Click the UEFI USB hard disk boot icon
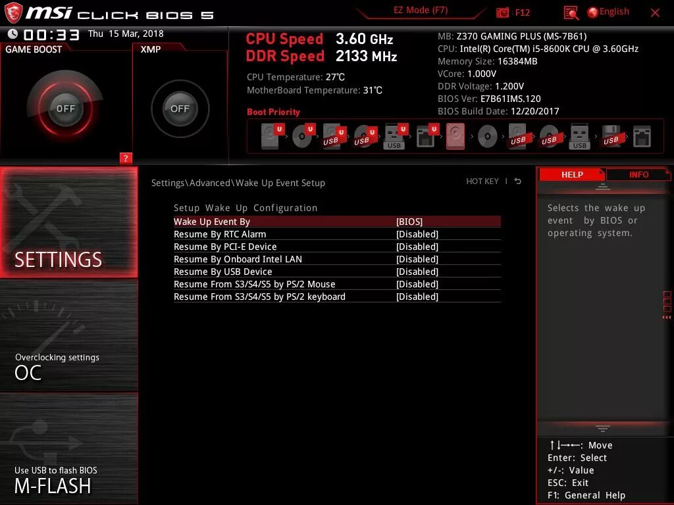 pyautogui.click(x=334, y=136)
